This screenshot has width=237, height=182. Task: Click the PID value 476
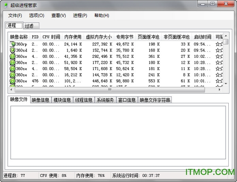click(x=35, y=81)
